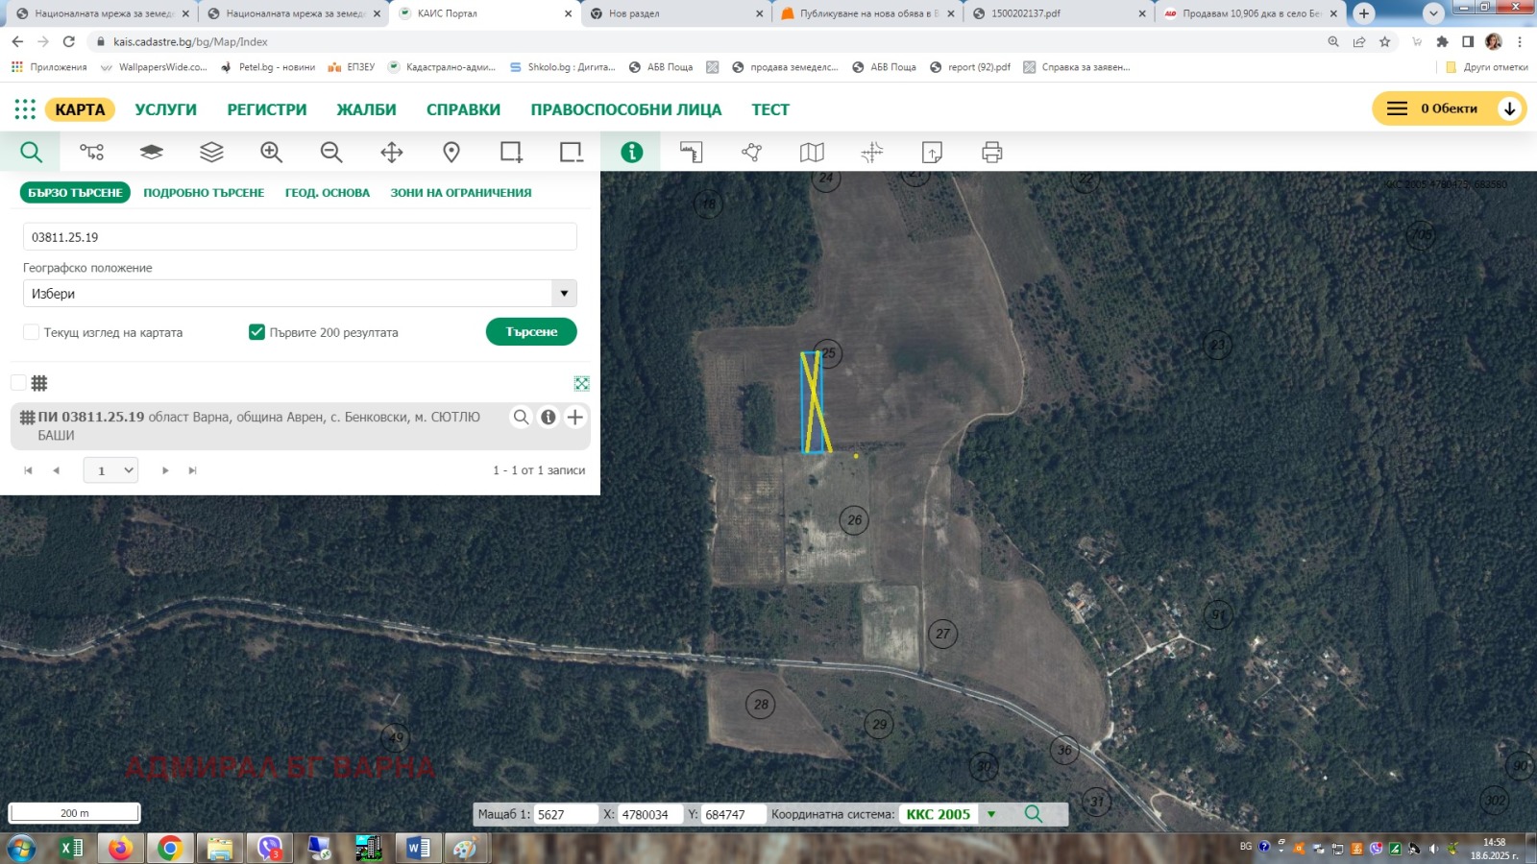Viewport: 1537px width, 864px height.
Task: Open the '0 Обекти' objects button
Action: click(x=1449, y=108)
